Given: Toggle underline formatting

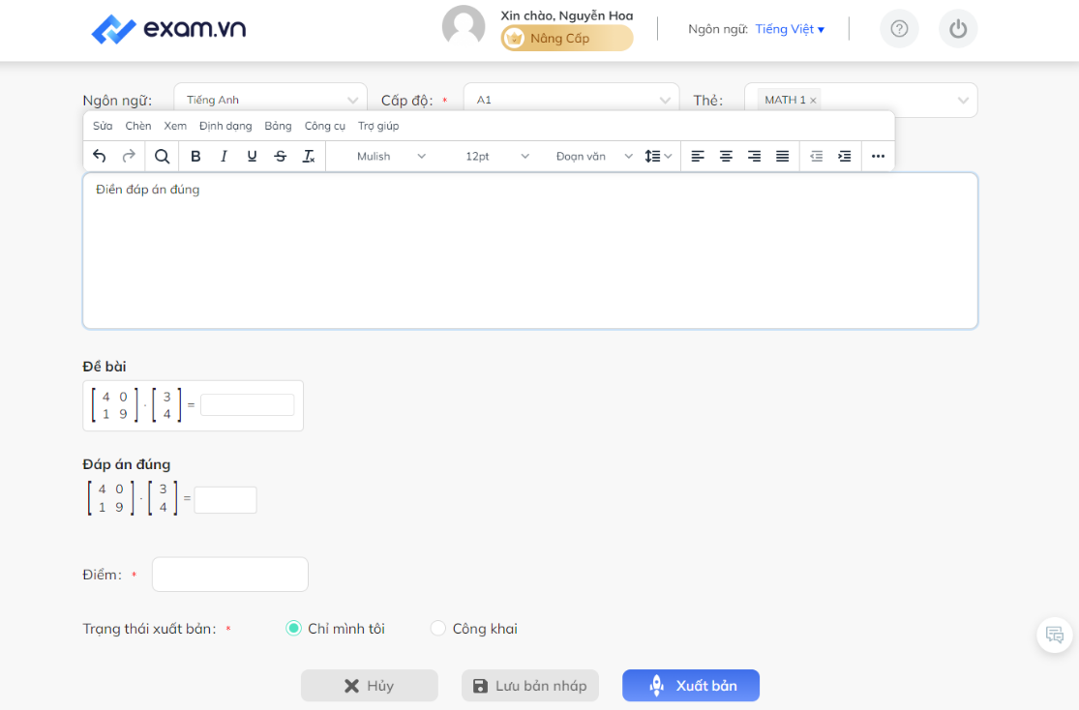Looking at the screenshot, I should [252, 156].
